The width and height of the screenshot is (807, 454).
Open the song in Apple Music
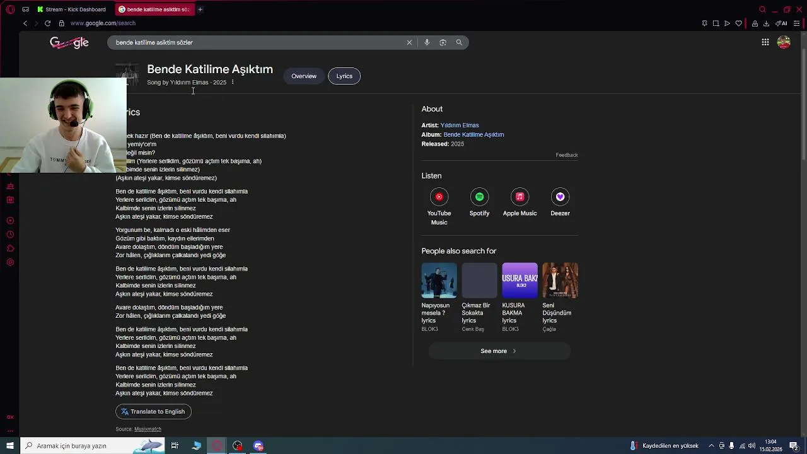tap(520, 197)
